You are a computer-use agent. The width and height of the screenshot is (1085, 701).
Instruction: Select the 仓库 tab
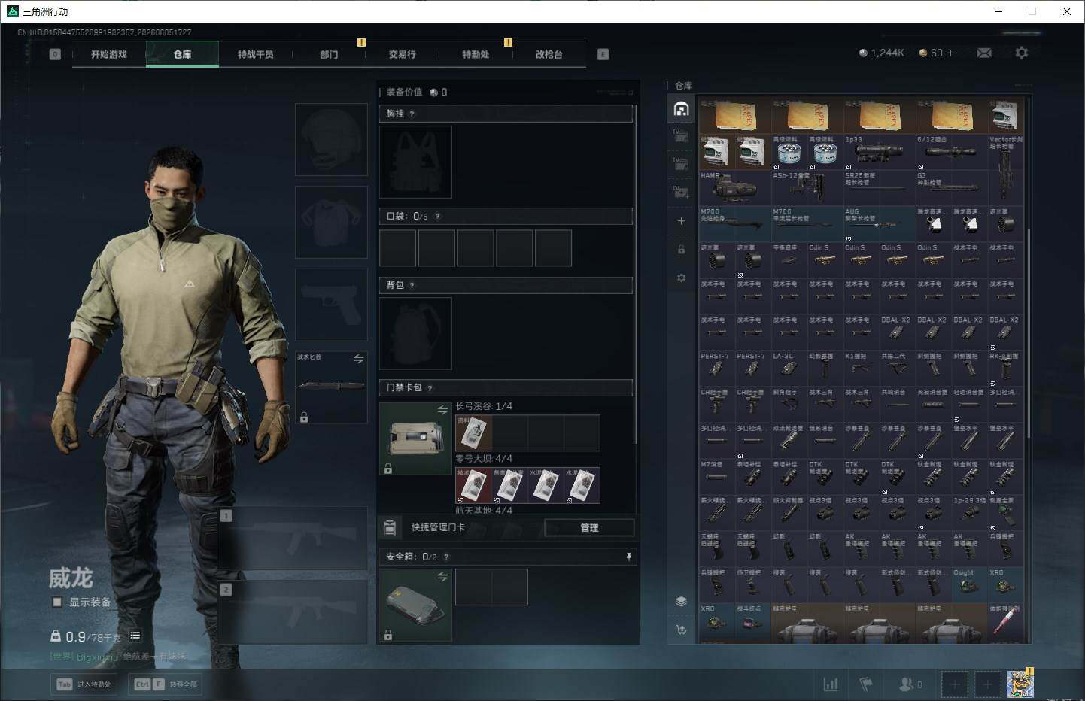point(182,54)
